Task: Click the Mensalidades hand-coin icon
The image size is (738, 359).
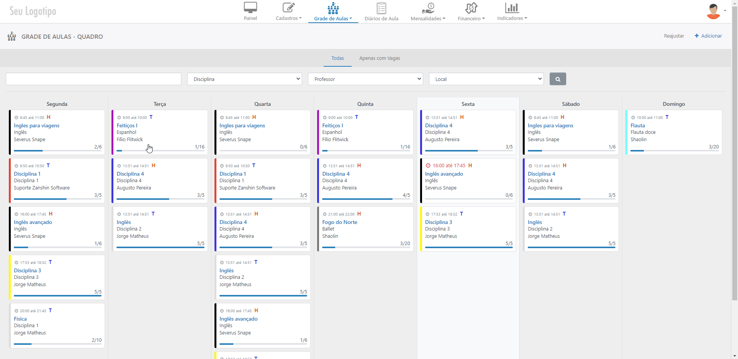Action: [428, 8]
